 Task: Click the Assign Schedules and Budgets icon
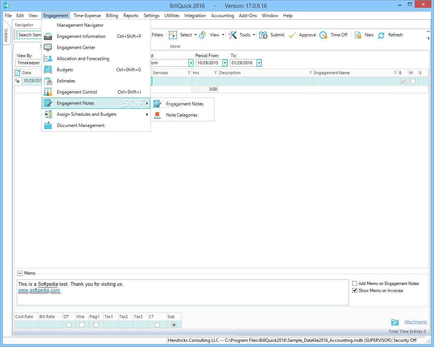48,114
